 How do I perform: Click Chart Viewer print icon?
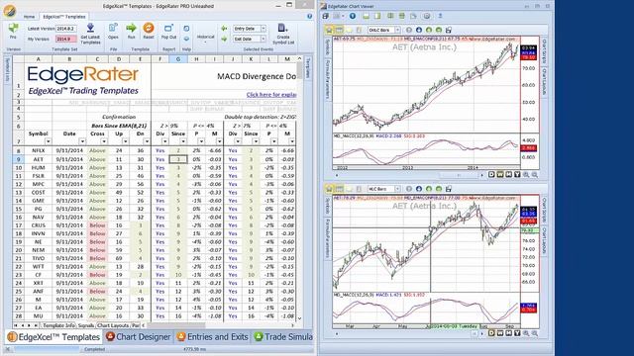[336, 16]
